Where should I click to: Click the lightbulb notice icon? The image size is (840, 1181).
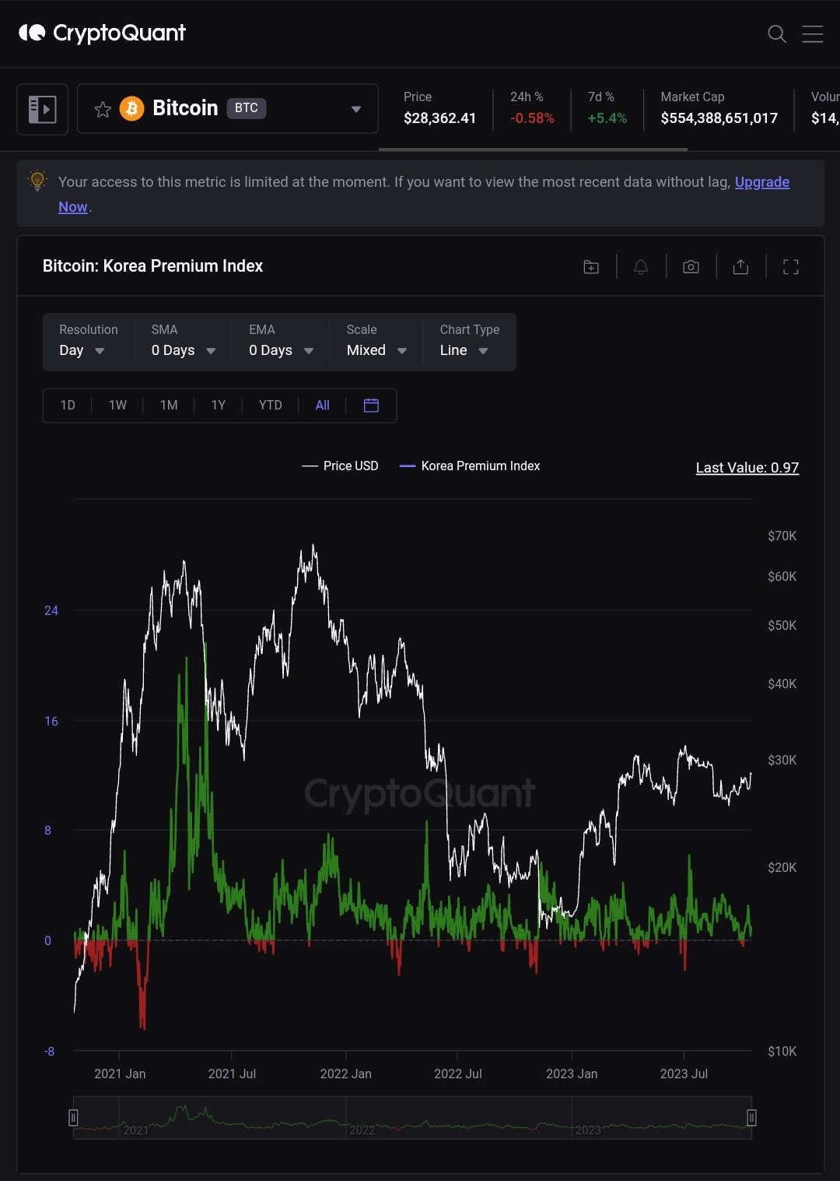click(x=37, y=181)
